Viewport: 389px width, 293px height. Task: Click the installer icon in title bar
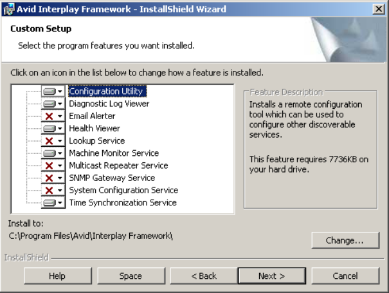pos(9,10)
